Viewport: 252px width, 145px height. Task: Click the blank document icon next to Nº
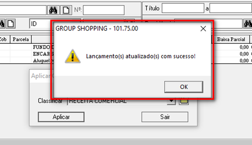66,10
